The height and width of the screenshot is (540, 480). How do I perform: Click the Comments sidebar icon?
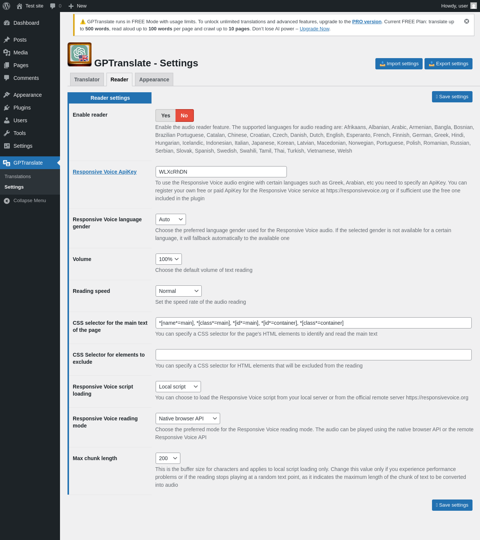[7, 78]
